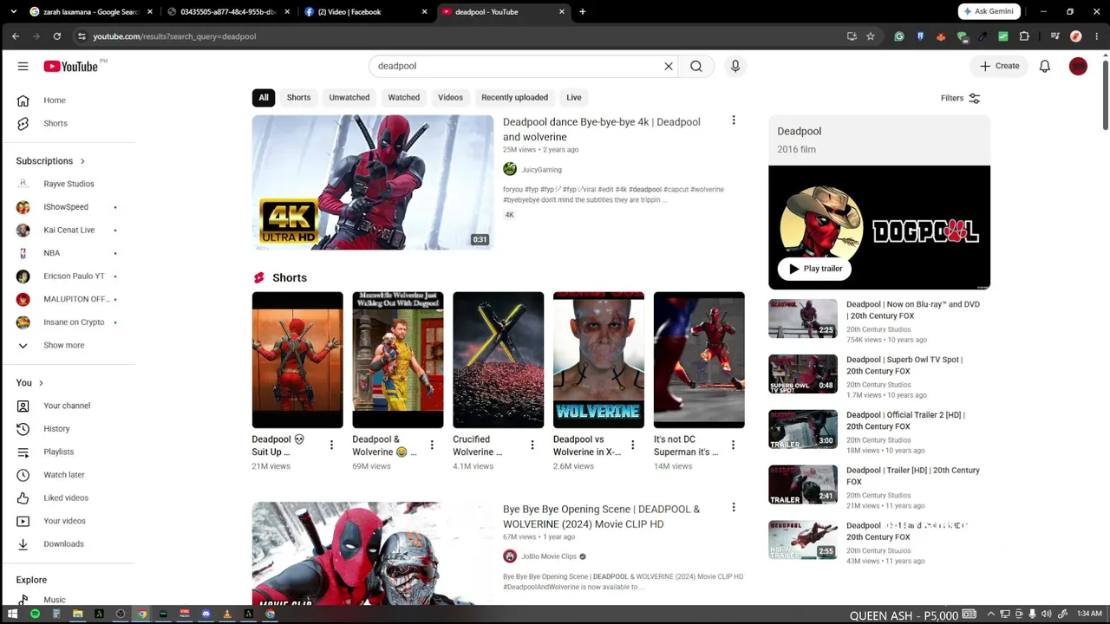The width and height of the screenshot is (1110, 624).
Task: Open the notifications bell
Action: (x=1045, y=66)
